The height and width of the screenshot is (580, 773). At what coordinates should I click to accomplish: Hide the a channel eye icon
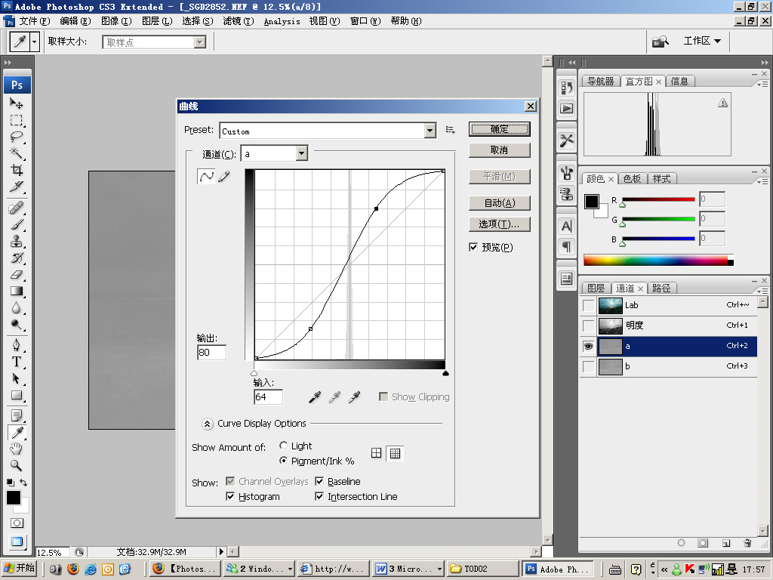(589, 346)
